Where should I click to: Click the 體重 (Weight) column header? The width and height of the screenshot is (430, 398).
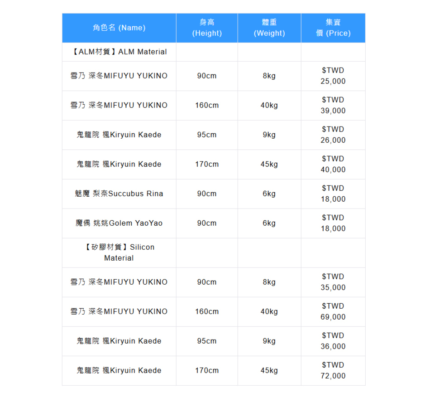[x=269, y=28]
